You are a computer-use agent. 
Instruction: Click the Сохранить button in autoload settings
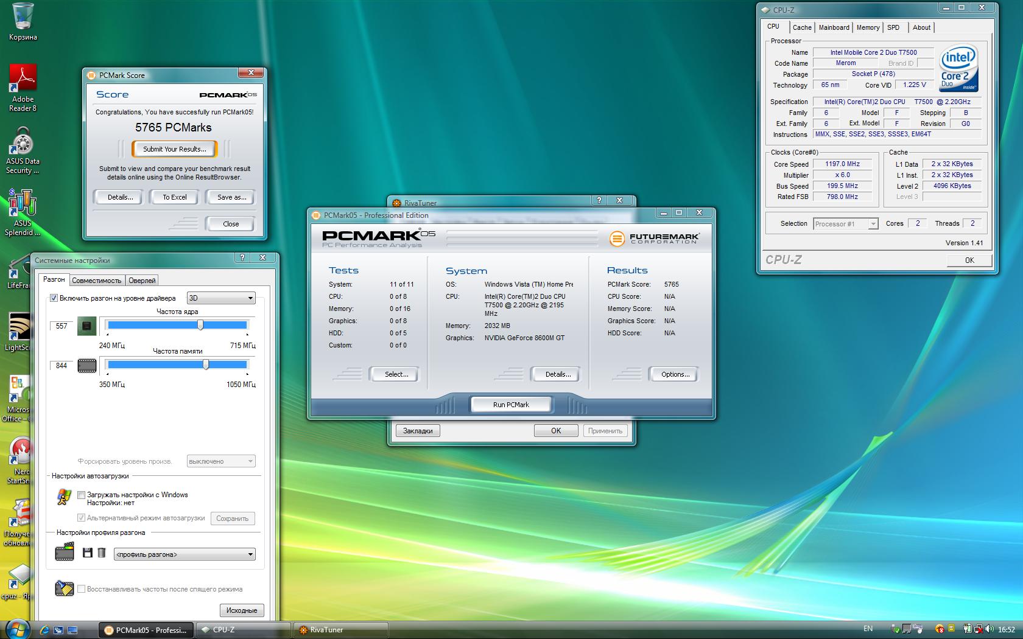233,519
